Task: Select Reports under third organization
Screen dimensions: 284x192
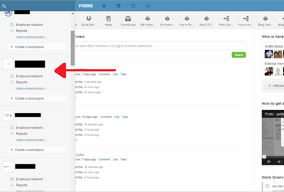Action: coord(22,133)
